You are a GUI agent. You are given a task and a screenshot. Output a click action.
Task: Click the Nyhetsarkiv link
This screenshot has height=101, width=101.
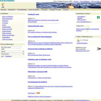tap(31, 93)
